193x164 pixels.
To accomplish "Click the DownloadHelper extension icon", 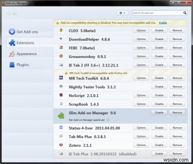I will point(61,39).
